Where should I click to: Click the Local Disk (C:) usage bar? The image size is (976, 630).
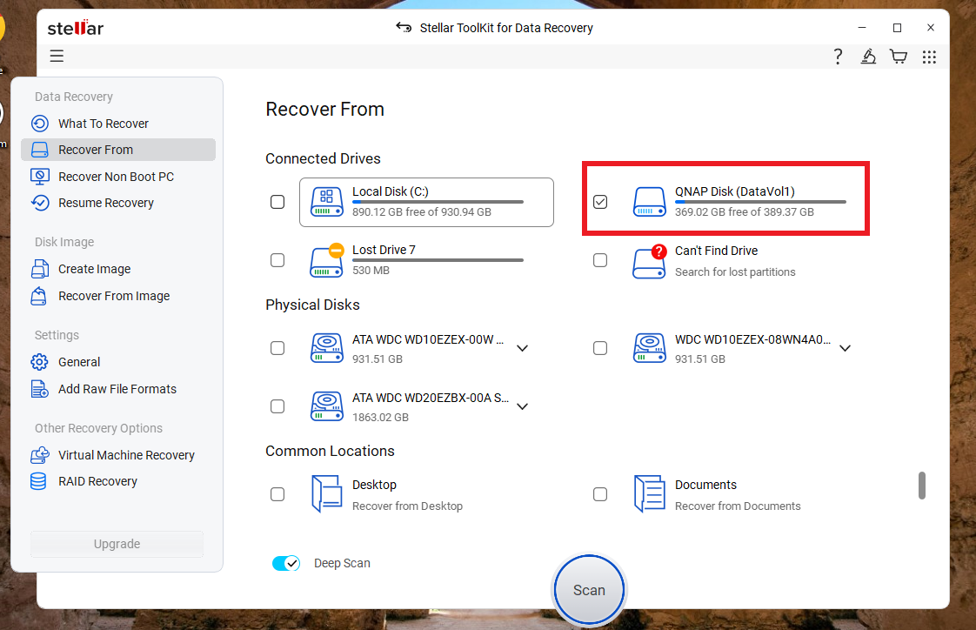pos(438,202)
